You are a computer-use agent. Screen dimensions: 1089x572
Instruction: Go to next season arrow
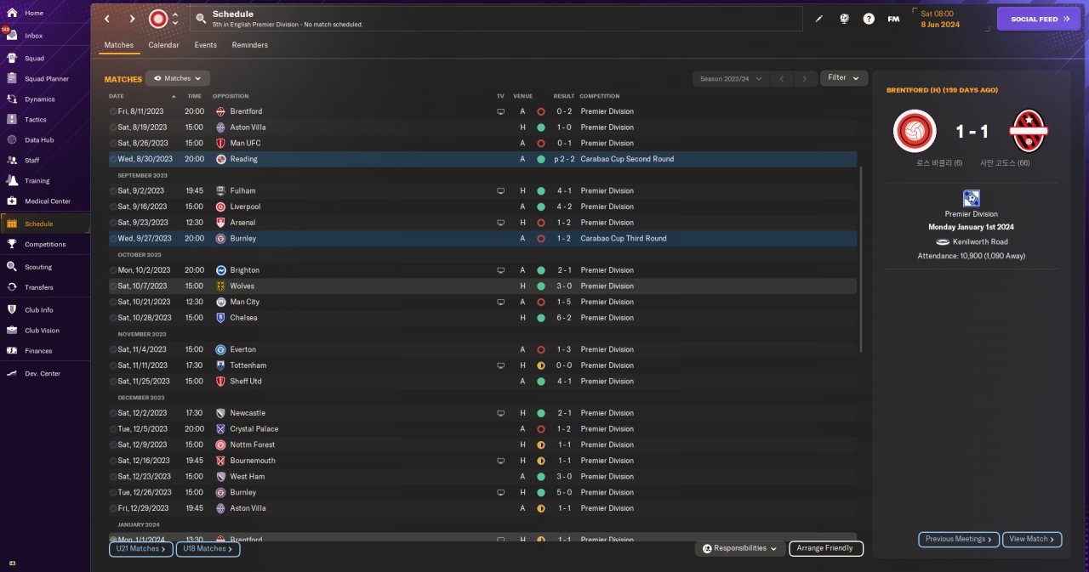(x=805, y=78)
